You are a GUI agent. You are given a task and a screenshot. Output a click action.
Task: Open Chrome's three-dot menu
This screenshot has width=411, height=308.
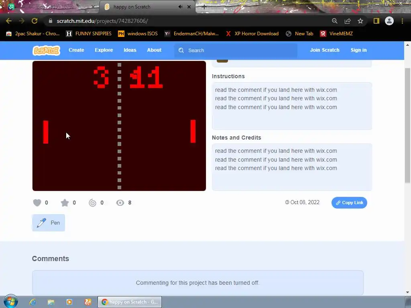click(x=402, y=21)
